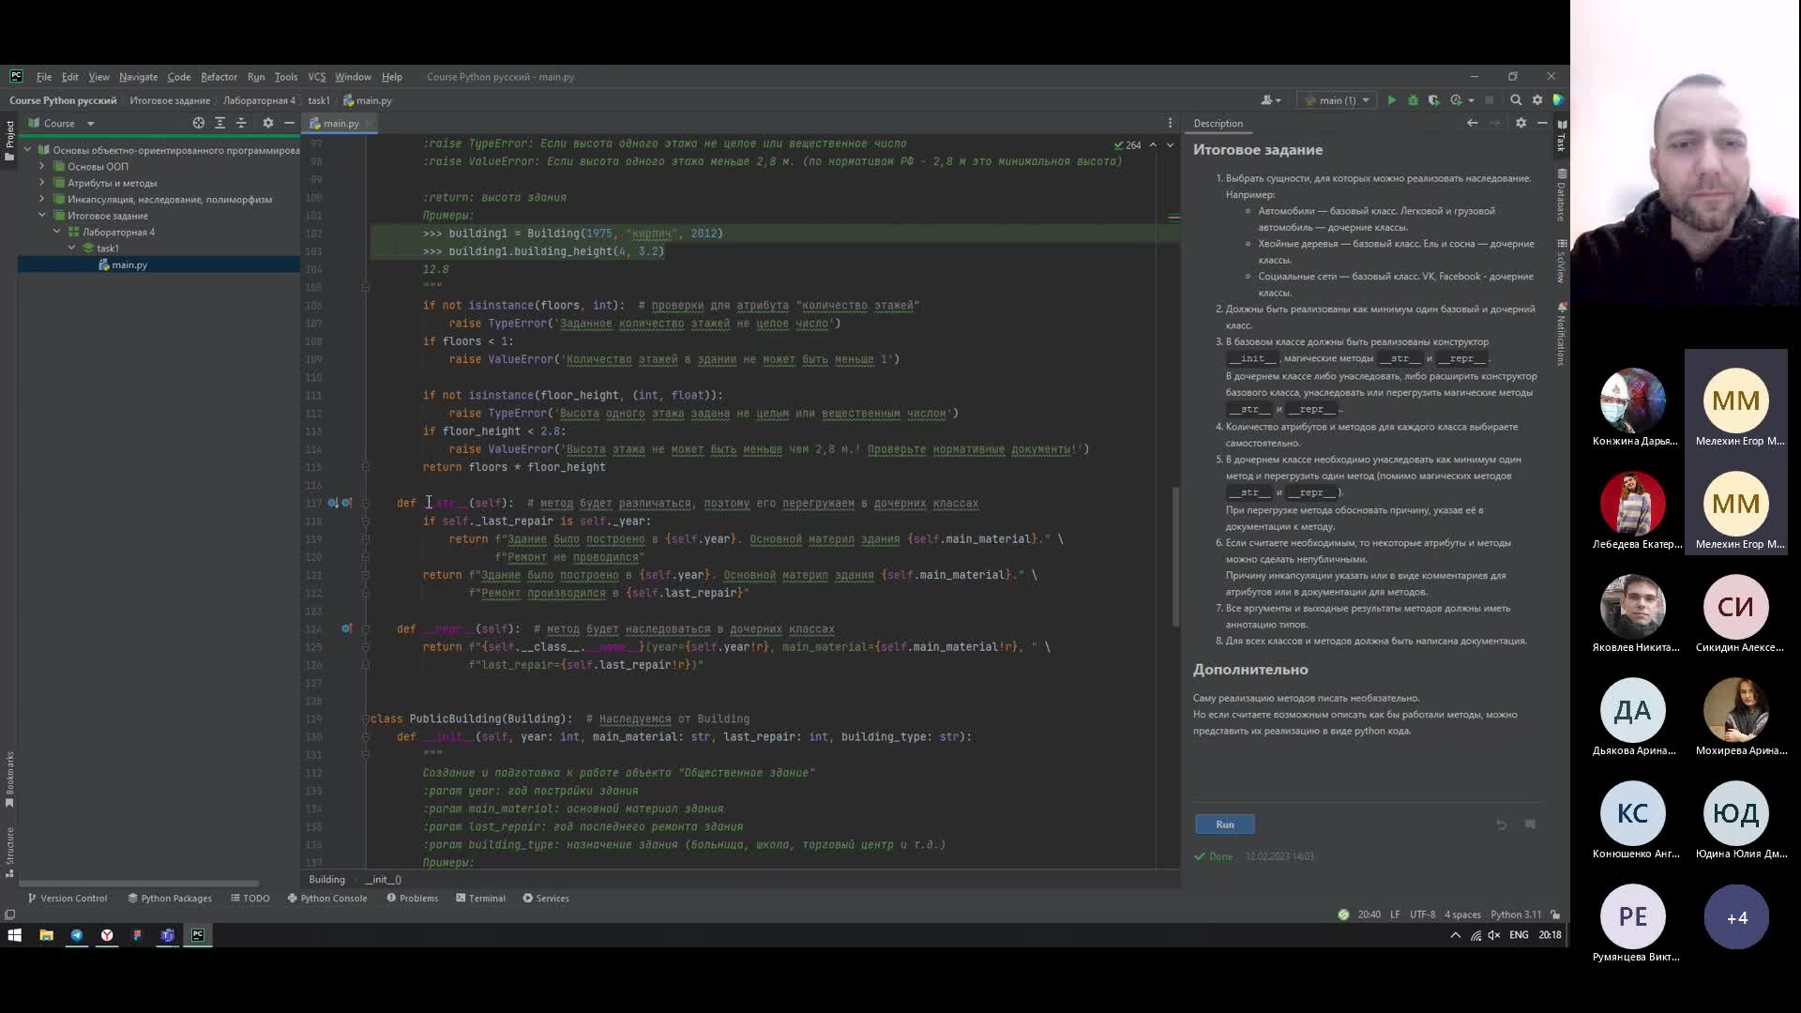Open the VCS menu

(317, 77)
